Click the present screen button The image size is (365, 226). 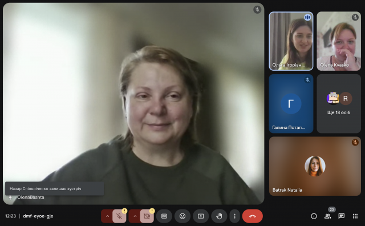click(201, 216)
